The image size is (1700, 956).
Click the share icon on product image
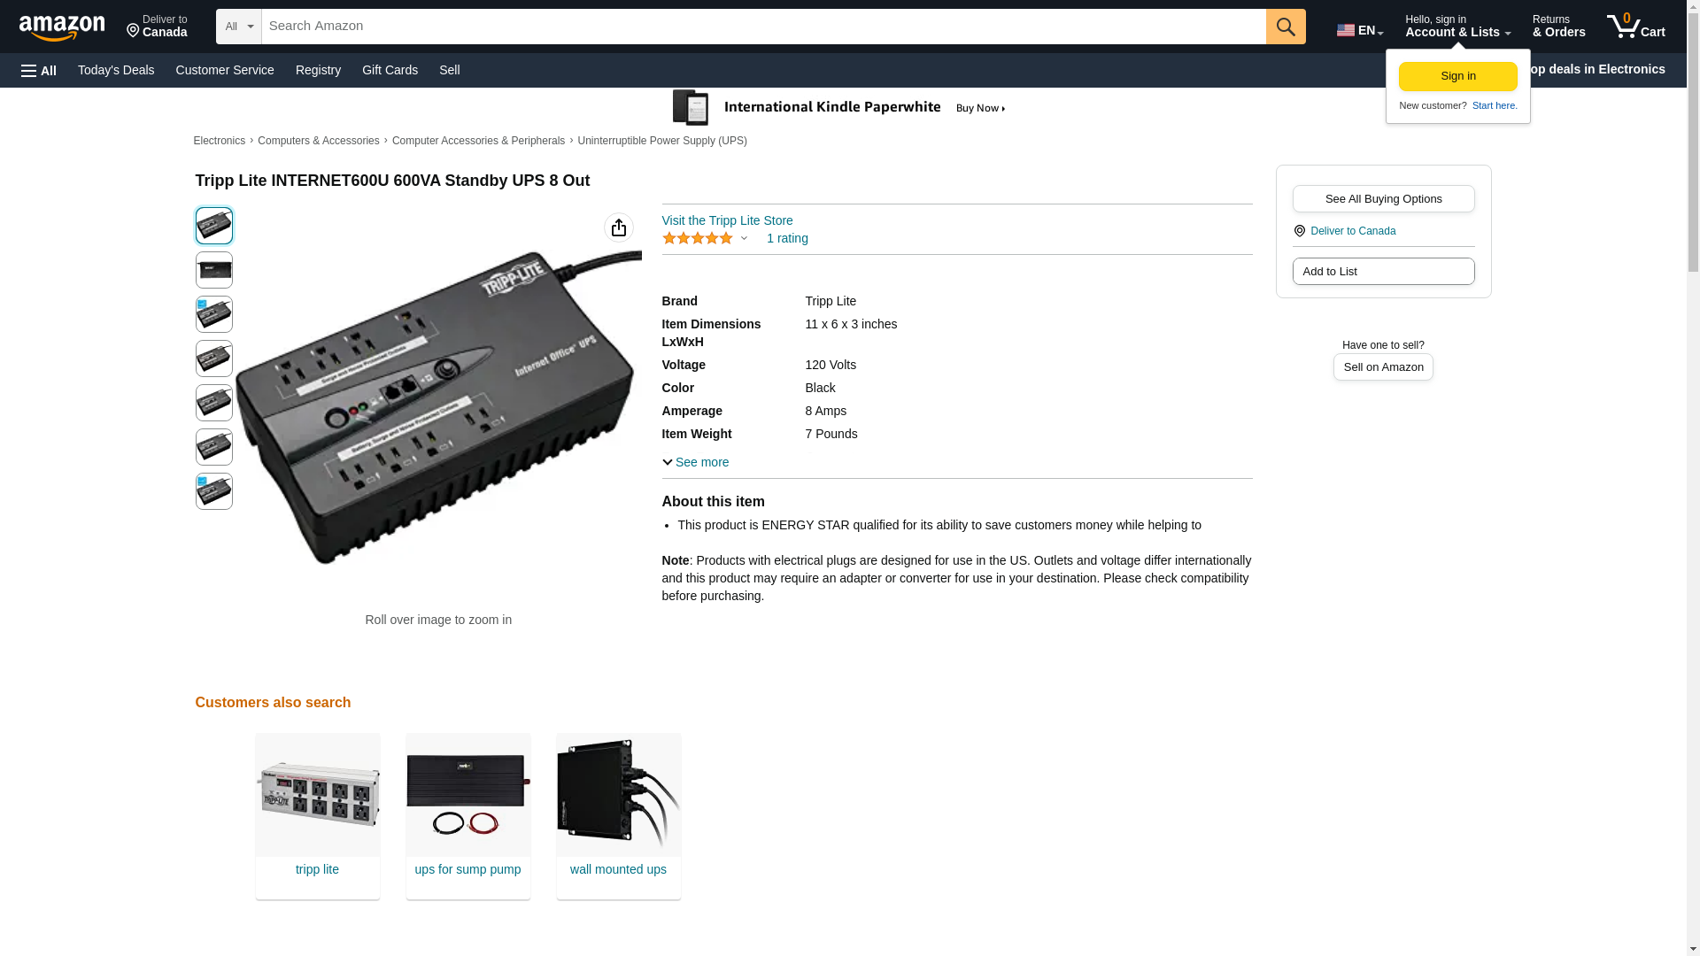pos(619,227)
